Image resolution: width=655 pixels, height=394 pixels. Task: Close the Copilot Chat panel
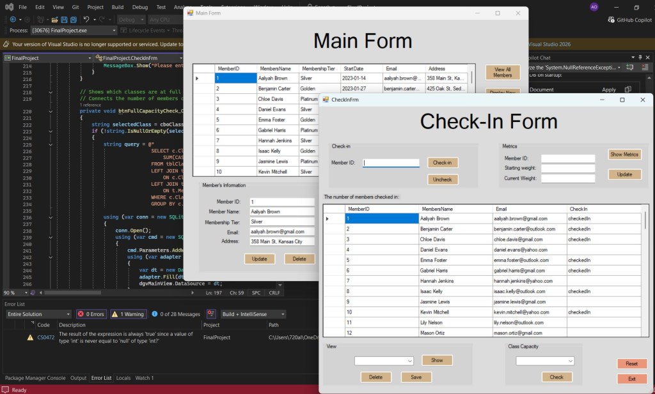648,57
